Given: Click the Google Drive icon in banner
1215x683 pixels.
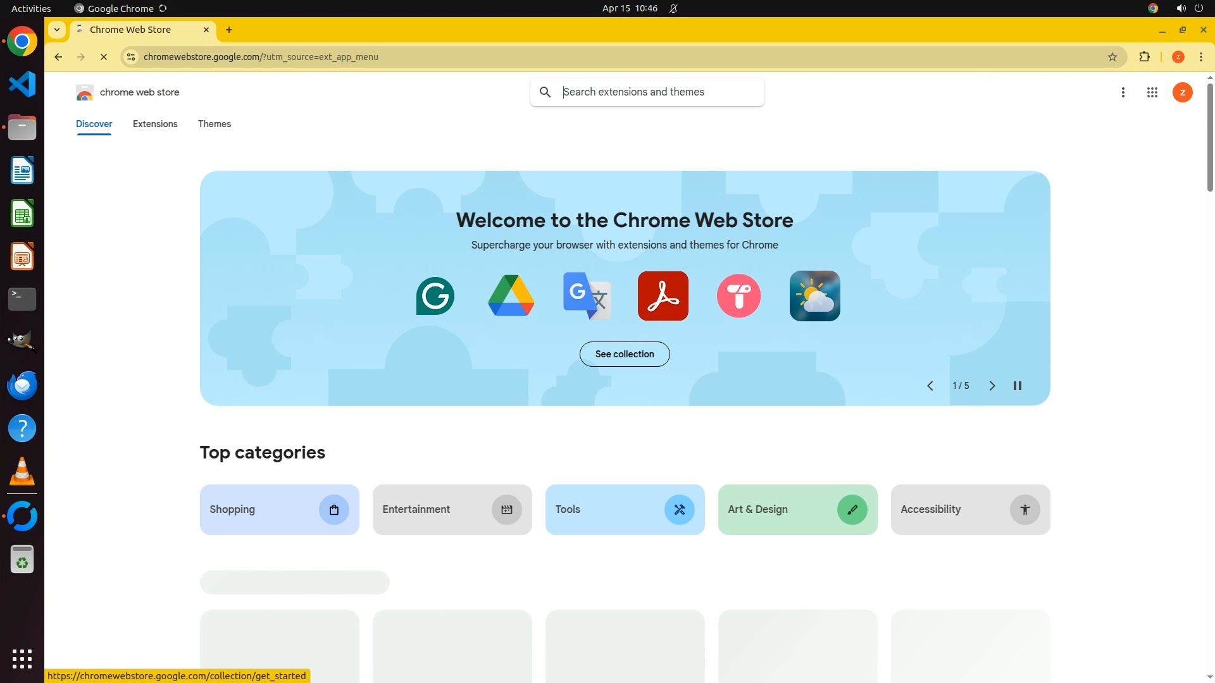Looking at the screenshot, I should (511, 296).
